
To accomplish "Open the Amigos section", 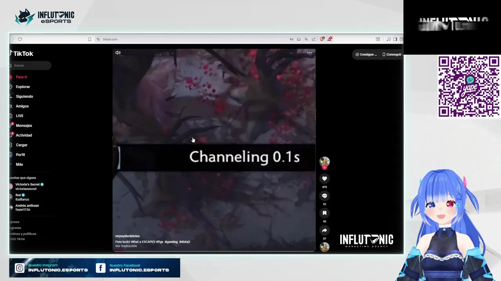I will pos(22,106).
